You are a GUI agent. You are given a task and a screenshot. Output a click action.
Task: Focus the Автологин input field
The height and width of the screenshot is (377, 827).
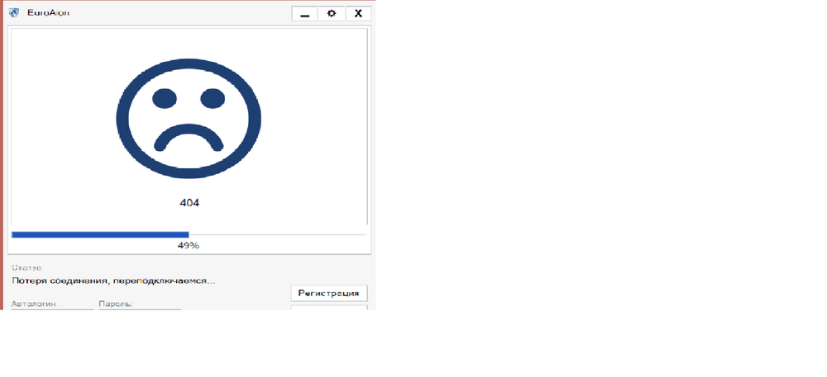pos(52,309)
